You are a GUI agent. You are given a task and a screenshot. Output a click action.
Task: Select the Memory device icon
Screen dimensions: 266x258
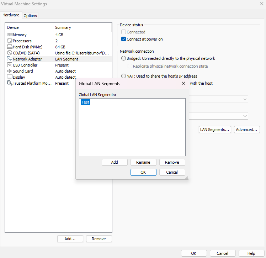pyautogui.click(x=10, y=35)
